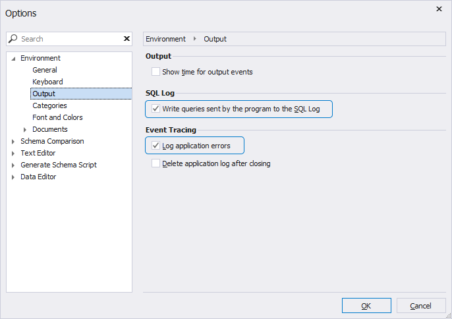Click Environment in the breadcrumb

pos(165,39)
